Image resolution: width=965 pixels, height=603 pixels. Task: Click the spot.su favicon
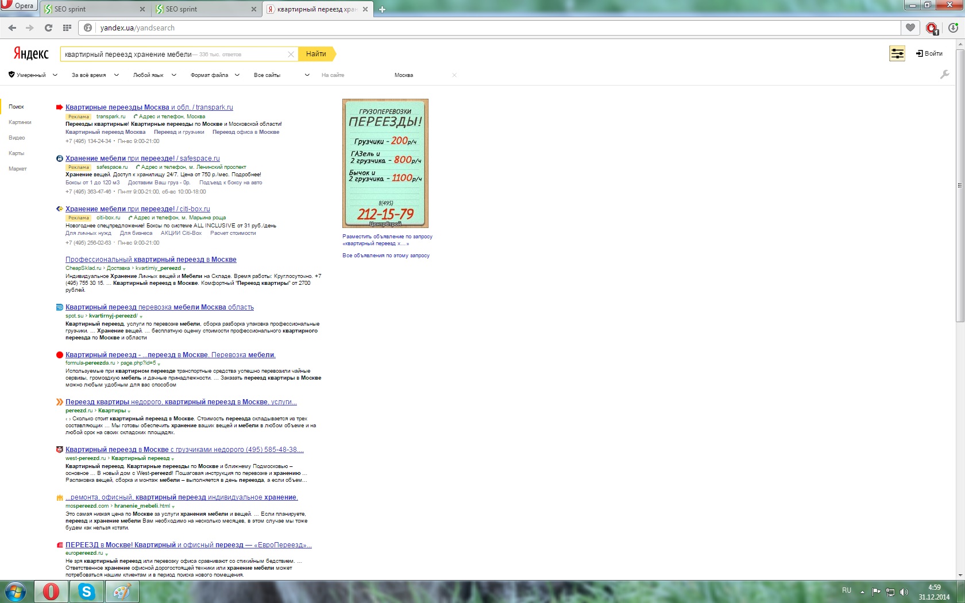coord(59,307)
